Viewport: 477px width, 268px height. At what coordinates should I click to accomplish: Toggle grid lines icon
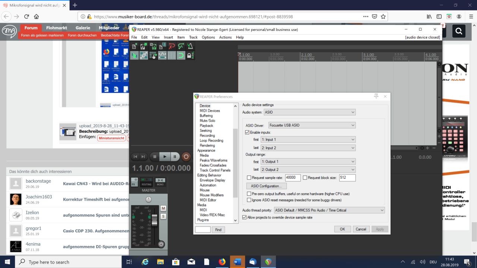tap(172, 55)
